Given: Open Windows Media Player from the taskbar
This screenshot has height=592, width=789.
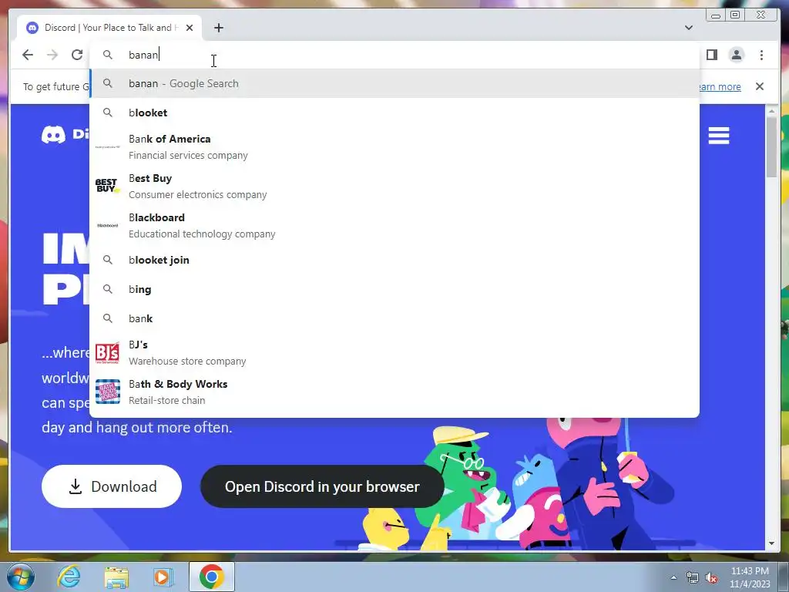Looking at the screenshot, I should pyautogui.click(x=163, y=577).
